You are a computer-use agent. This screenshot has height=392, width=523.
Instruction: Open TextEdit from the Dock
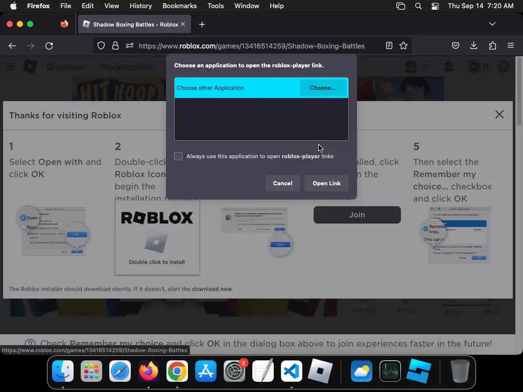(x=263, y=371)
